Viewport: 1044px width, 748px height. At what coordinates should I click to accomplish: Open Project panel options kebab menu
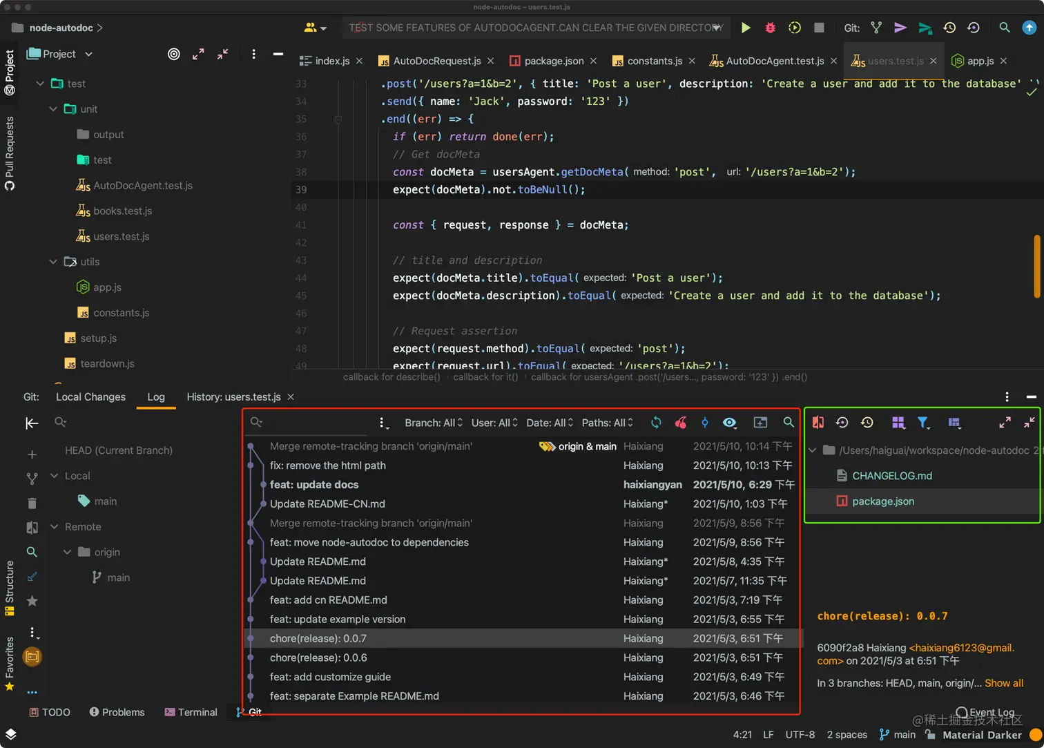(253, 54)
